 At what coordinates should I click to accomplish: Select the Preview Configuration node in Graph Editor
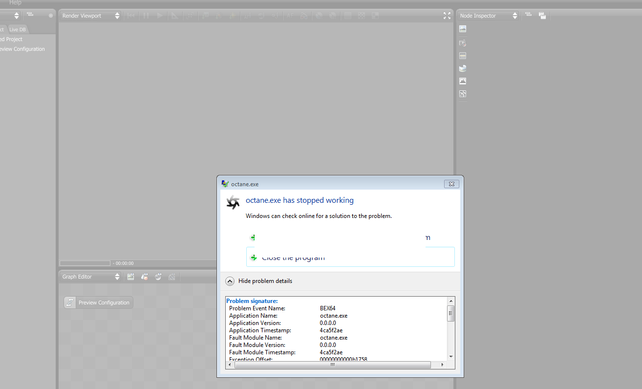pyautogui.click(x=98, y=303)
